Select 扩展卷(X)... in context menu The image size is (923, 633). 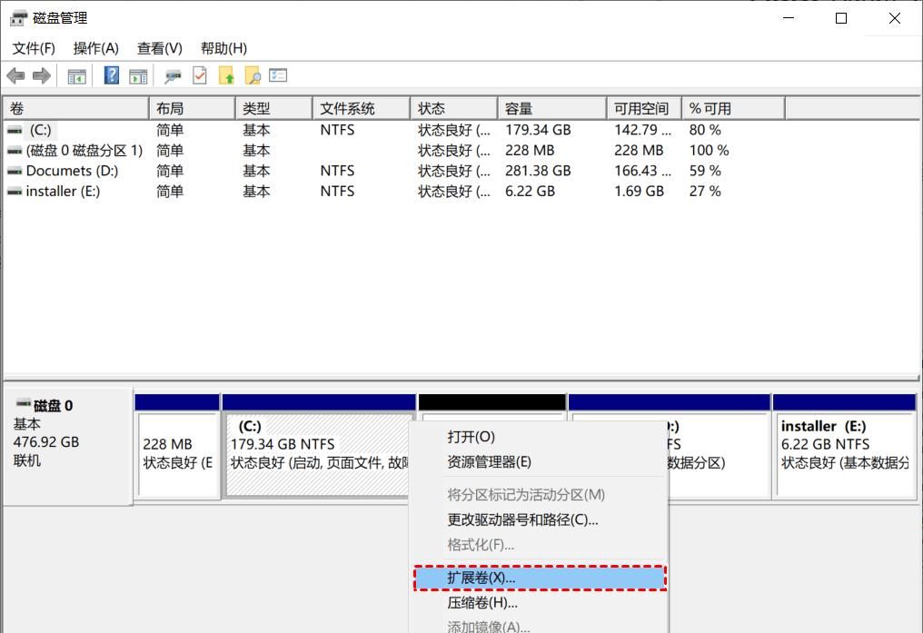[481, 578]
